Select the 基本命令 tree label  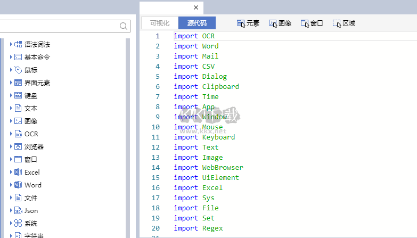pos(37,57)
